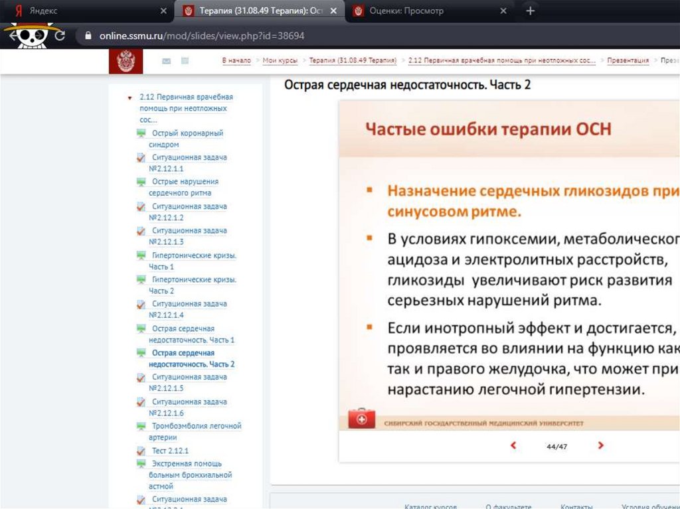Open Экстренная помощь больным бронхиальной астмой
The width and height of the screenshot is (680, 509).
pos(191,474)
